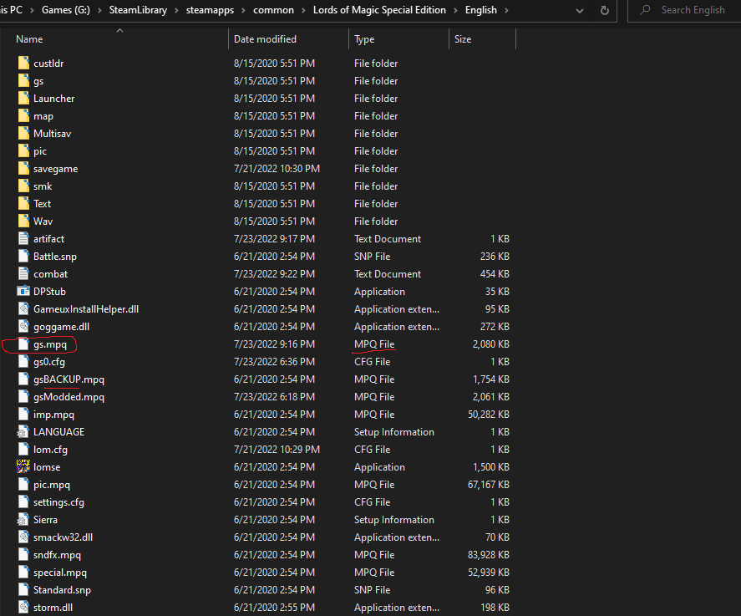Expand chevron after Games (G:) breadcrumb
The height and width of the screenshot is (616, 741).
pyautogui.click(x=99, y=10)
